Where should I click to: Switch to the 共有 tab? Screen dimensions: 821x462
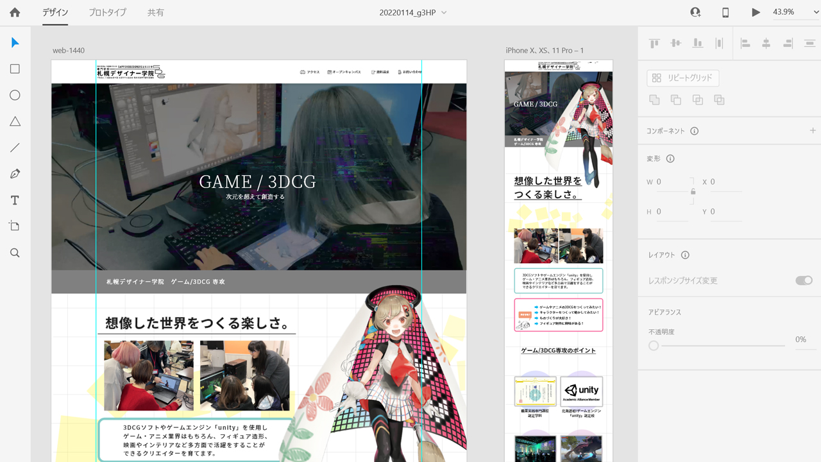pos(155,12)
